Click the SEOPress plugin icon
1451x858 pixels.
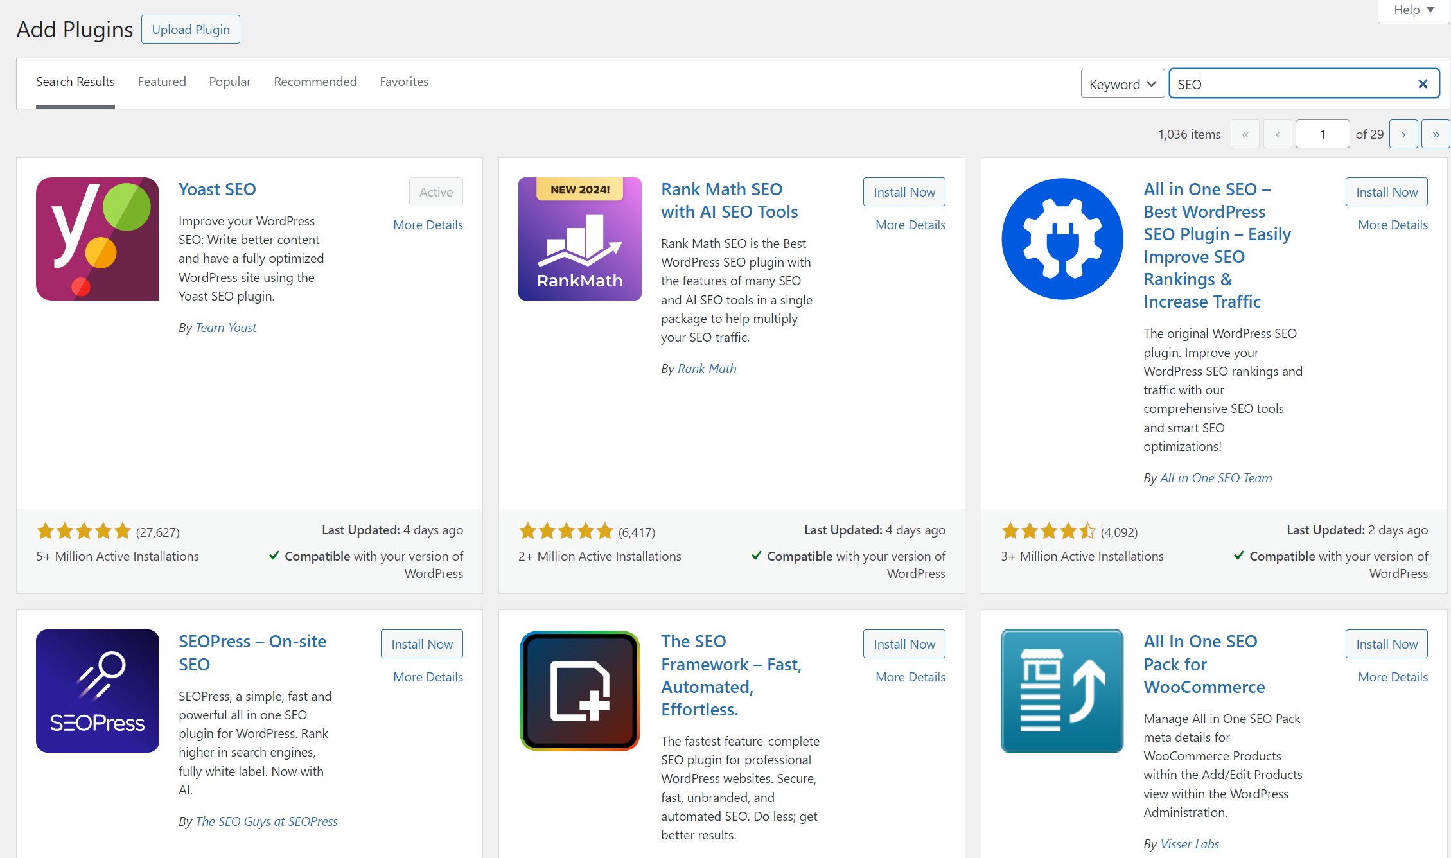[98, 690]
